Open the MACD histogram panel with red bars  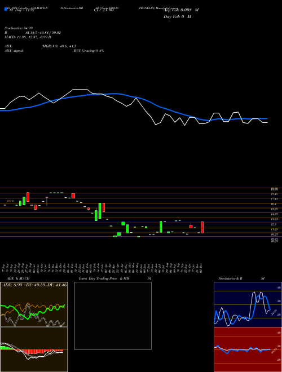coord(34,349)
